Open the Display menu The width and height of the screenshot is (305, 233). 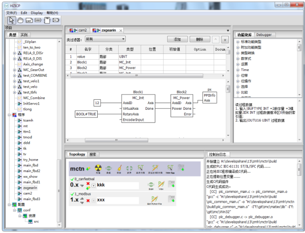(x=37, y=12)
